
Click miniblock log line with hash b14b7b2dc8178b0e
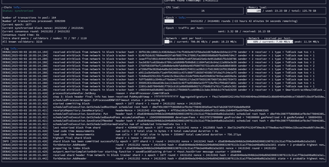[158, 55]
